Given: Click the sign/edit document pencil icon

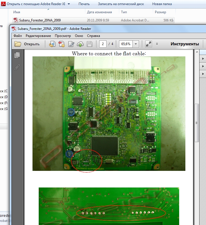Looking at the screenshot, I should tap(71, 44).
